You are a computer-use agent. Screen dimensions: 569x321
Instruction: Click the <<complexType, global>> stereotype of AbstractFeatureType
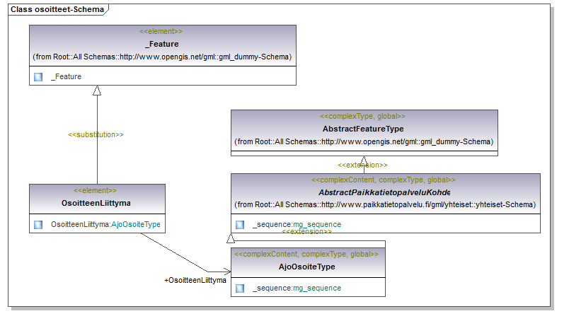click(x=363, y=117)
